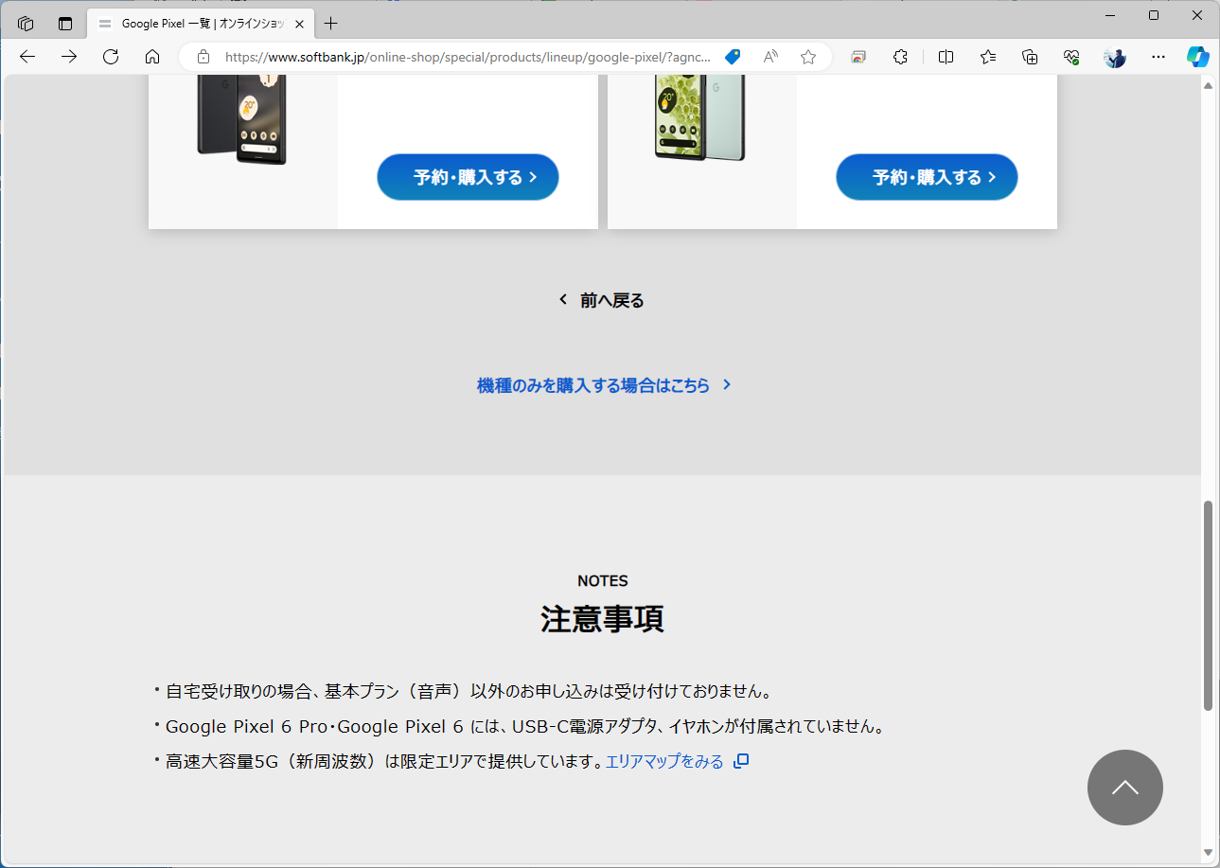Toggle the Edge shopping assistant tag icon
Screen dimensions: 1220x868
click(732, 57)
